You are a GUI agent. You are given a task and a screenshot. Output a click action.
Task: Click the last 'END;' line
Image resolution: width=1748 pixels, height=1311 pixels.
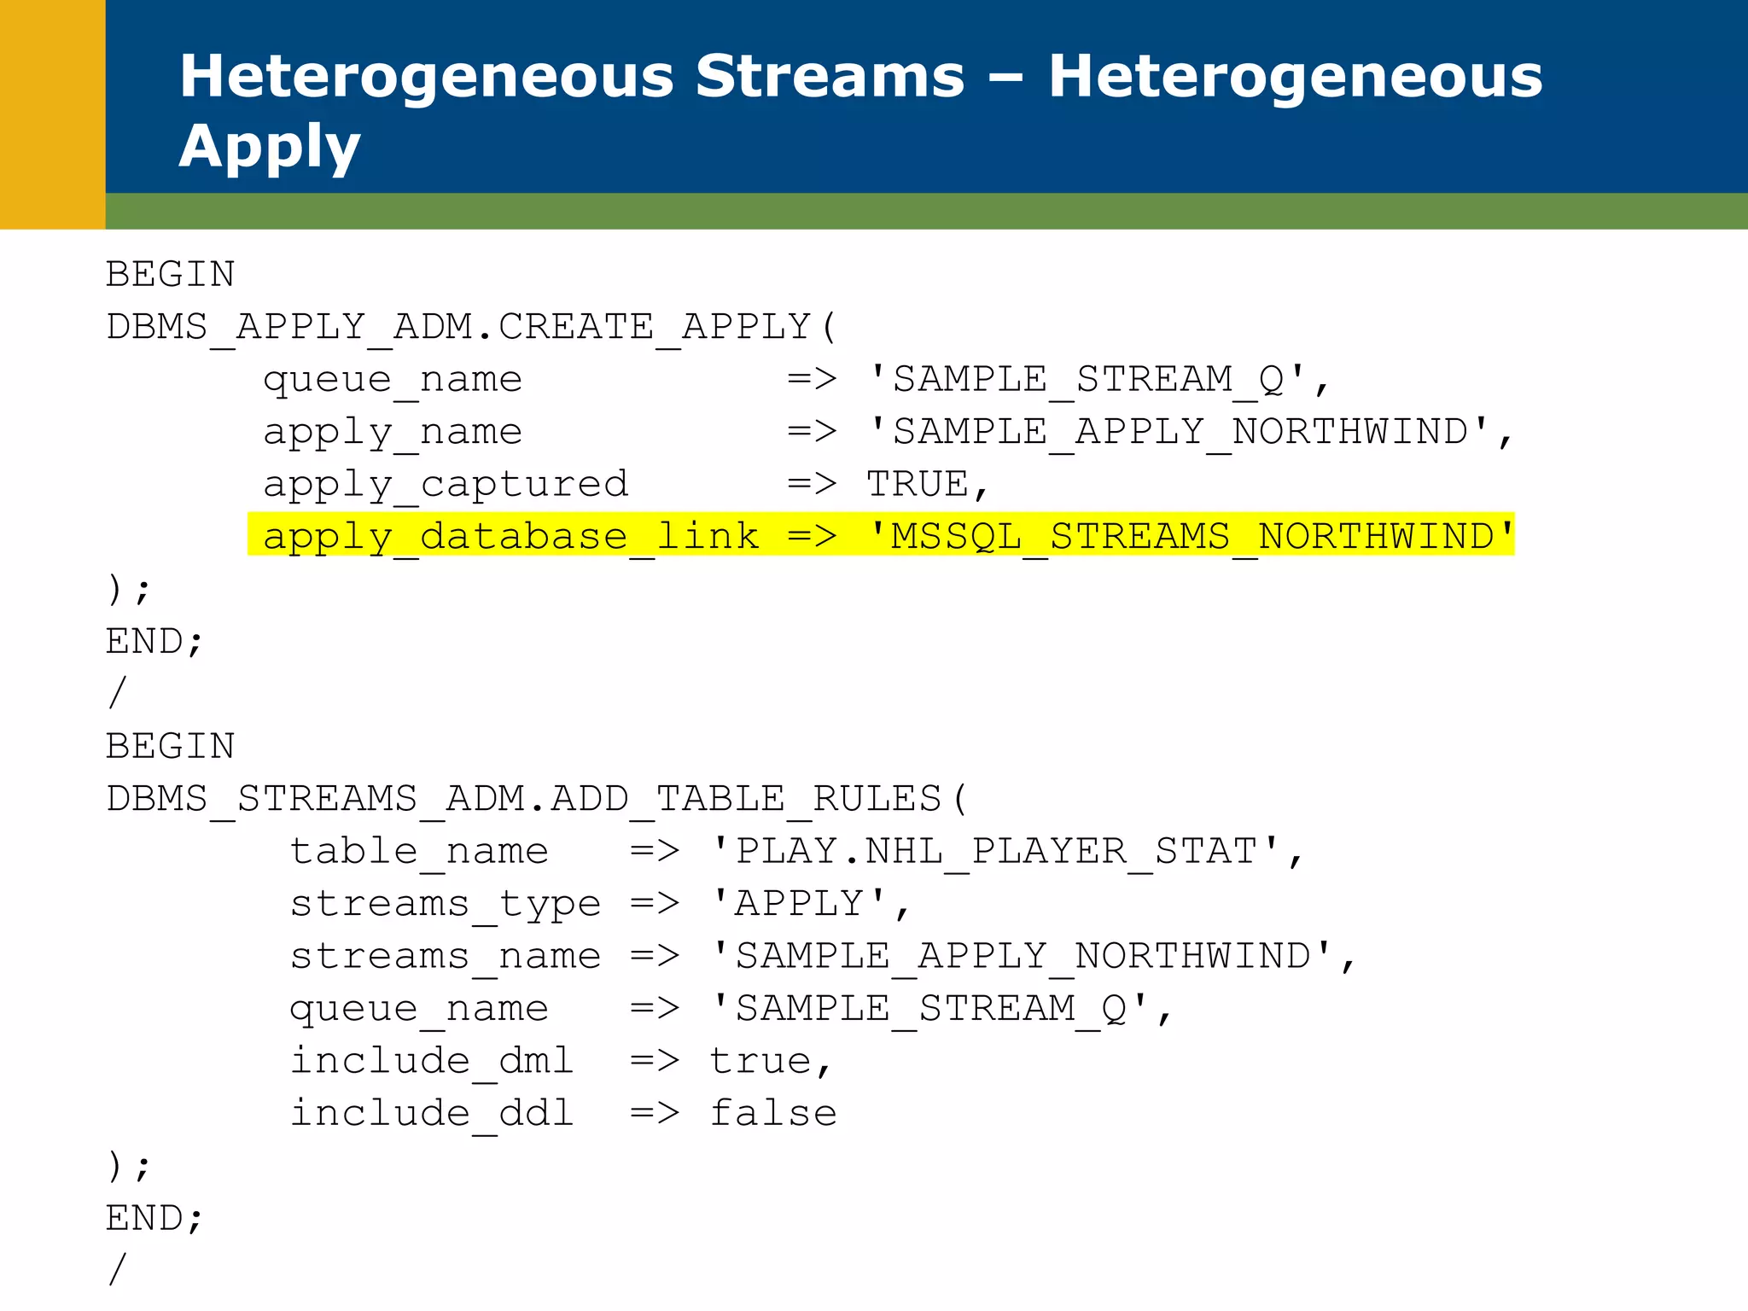(x=154, y=1219)
